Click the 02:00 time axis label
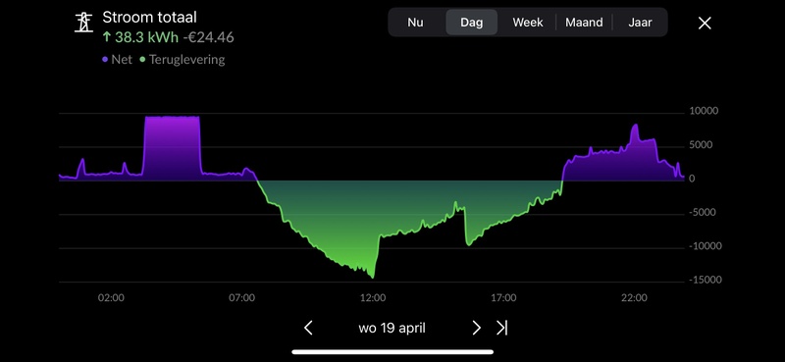The width and height of the screenshot is (785, 362). pyautogui.click(x=111, y=298)
